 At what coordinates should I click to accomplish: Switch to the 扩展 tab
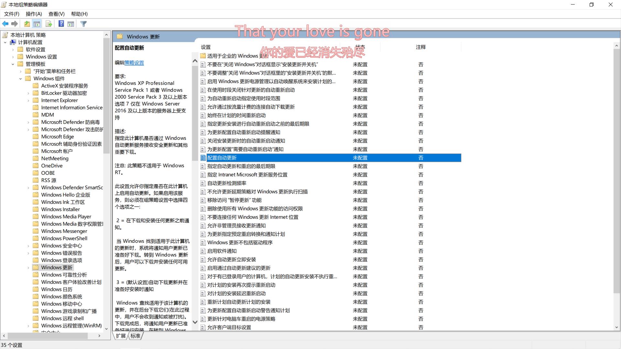pos(121,336)
